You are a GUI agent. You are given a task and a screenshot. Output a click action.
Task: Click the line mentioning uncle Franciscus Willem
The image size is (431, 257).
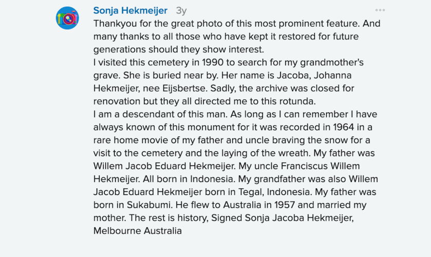pos(227,166)
